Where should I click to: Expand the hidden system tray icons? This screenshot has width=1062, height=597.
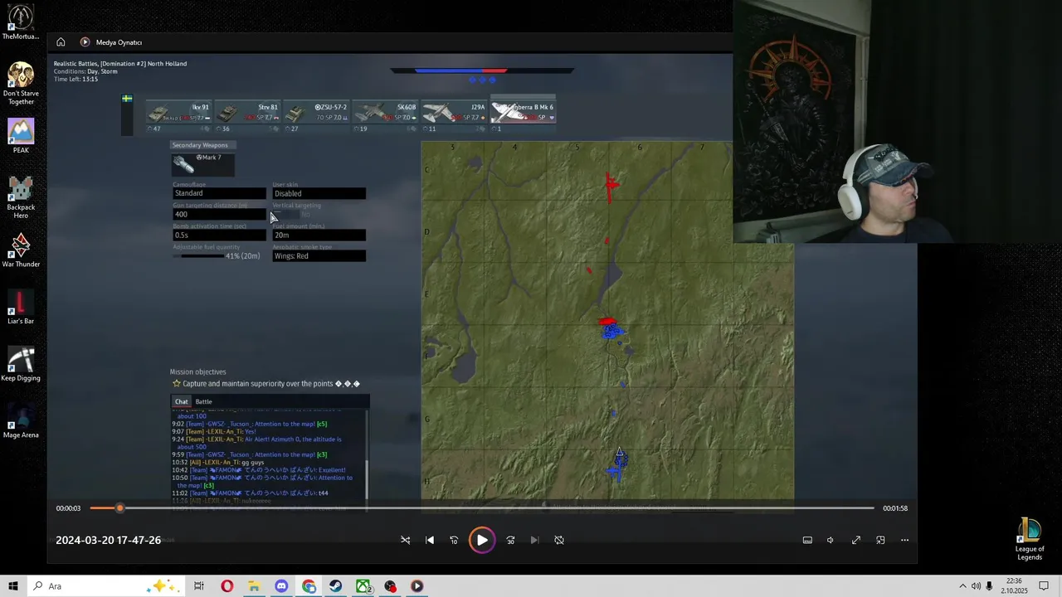(962, 586)
